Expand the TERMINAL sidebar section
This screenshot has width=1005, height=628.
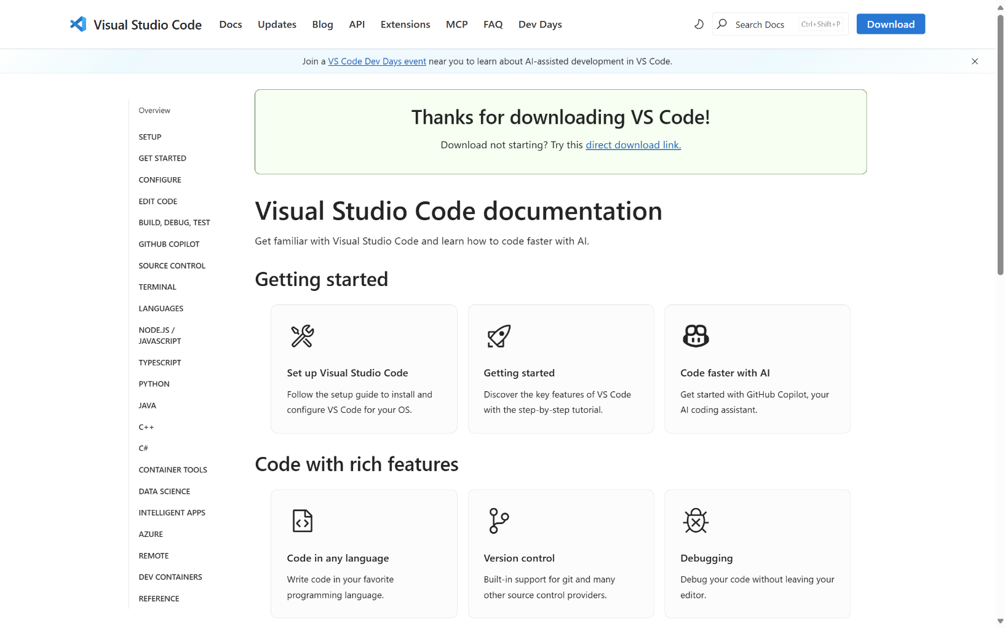pos(157,287)
